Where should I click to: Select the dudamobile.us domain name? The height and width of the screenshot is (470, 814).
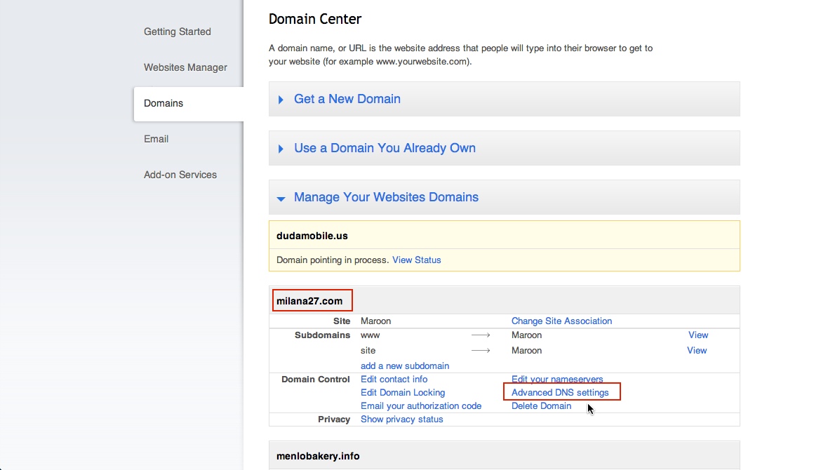coord(312,236)
